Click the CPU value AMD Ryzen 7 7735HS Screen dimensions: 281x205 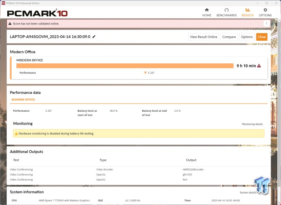pos(64,200)
